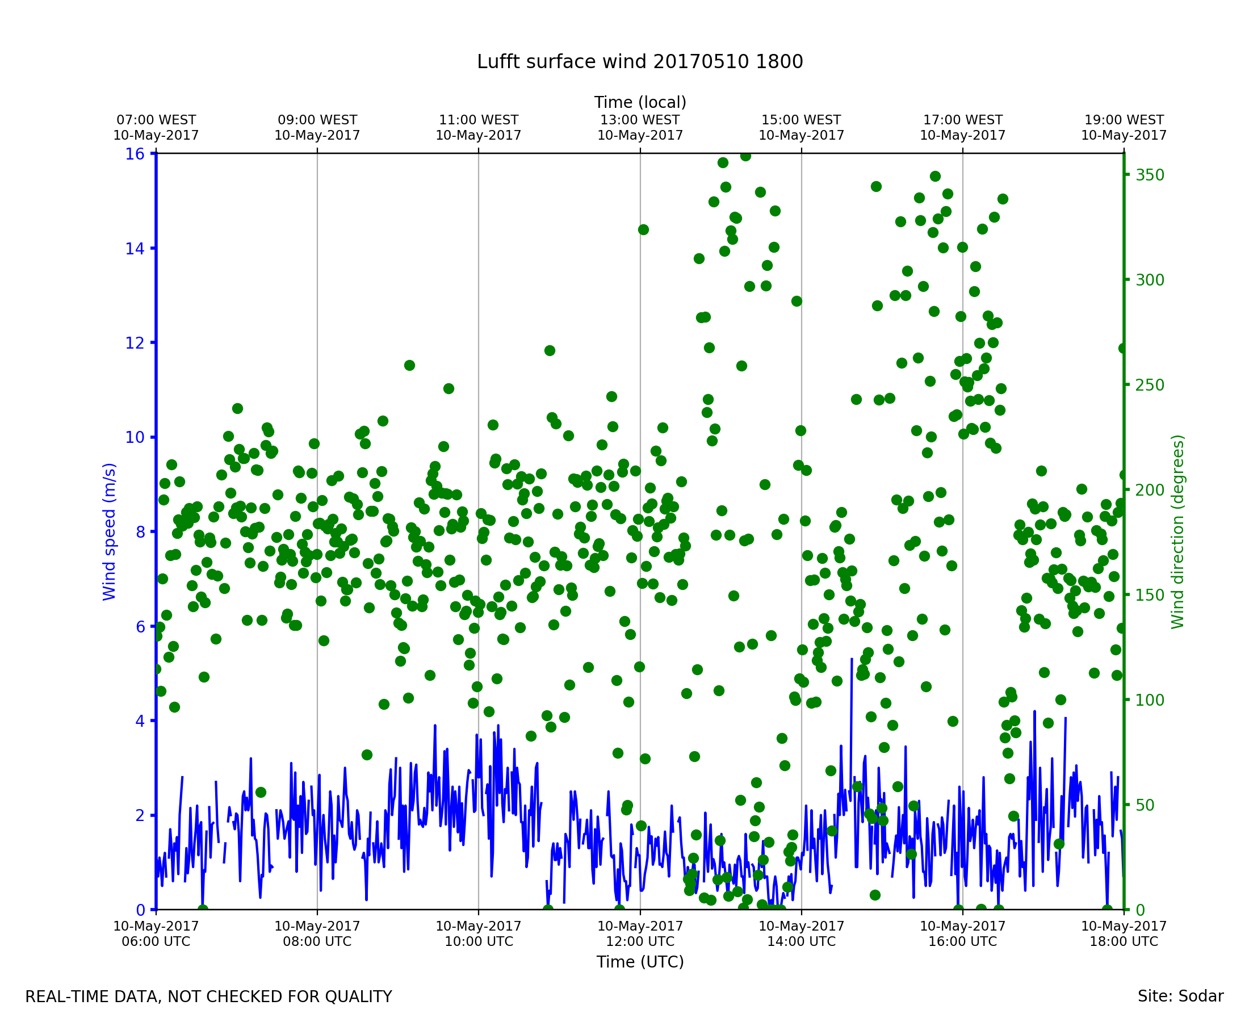
Task: Click the chart title Lufft surface wind
Action: point(639,62)
